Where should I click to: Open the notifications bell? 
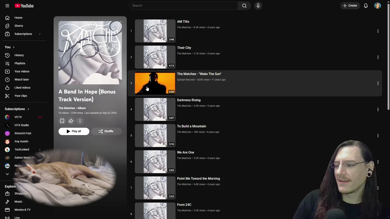tap(366, 5)
